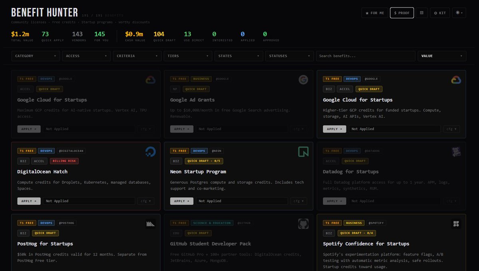Click the @NEON vendor tag
Screen dimensions: 479x271
coord(217,151)
